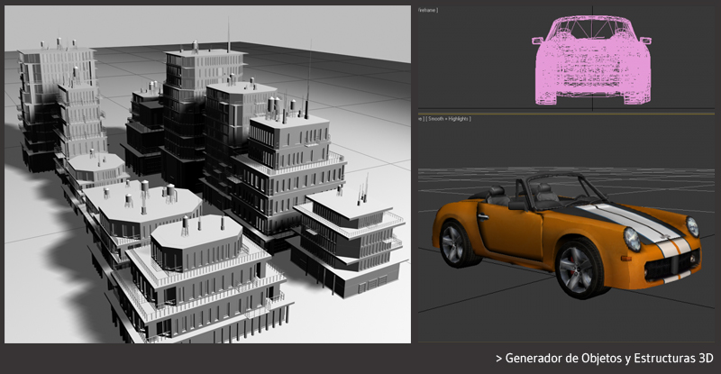Screen dimensions: 721x374
Task: Open the Generador de Objetos y Estructuras 3D link
Action: [608, 357]
